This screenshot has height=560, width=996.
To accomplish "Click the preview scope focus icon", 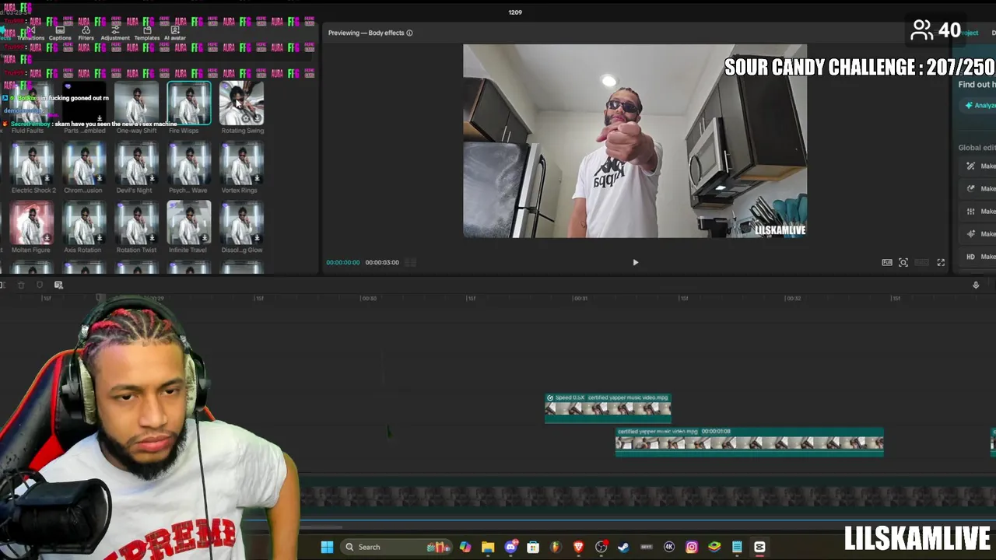I will pyautogui.click(x=903, y=263).
